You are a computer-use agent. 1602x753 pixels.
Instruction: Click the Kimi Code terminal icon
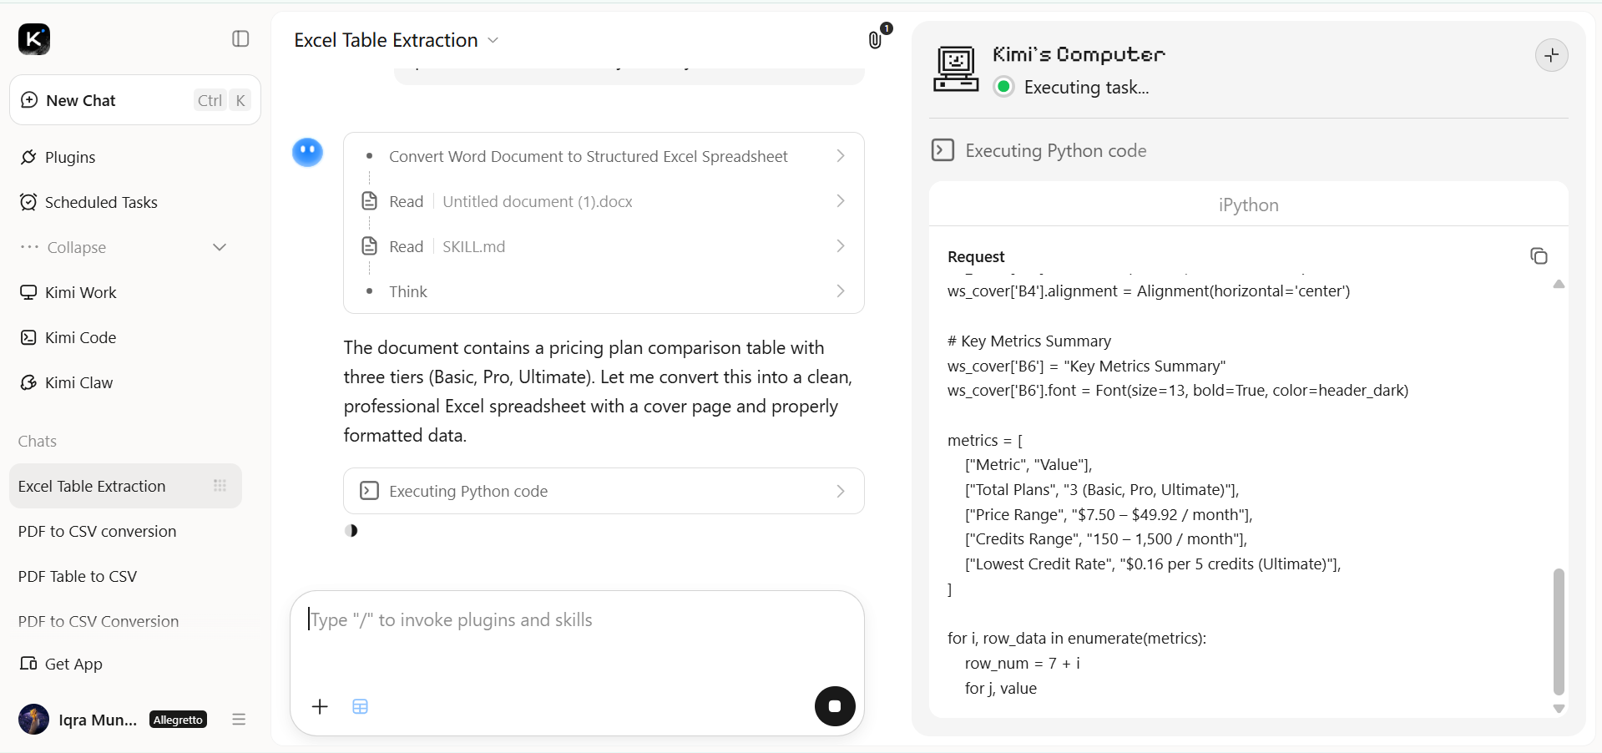tap(28, 337)
